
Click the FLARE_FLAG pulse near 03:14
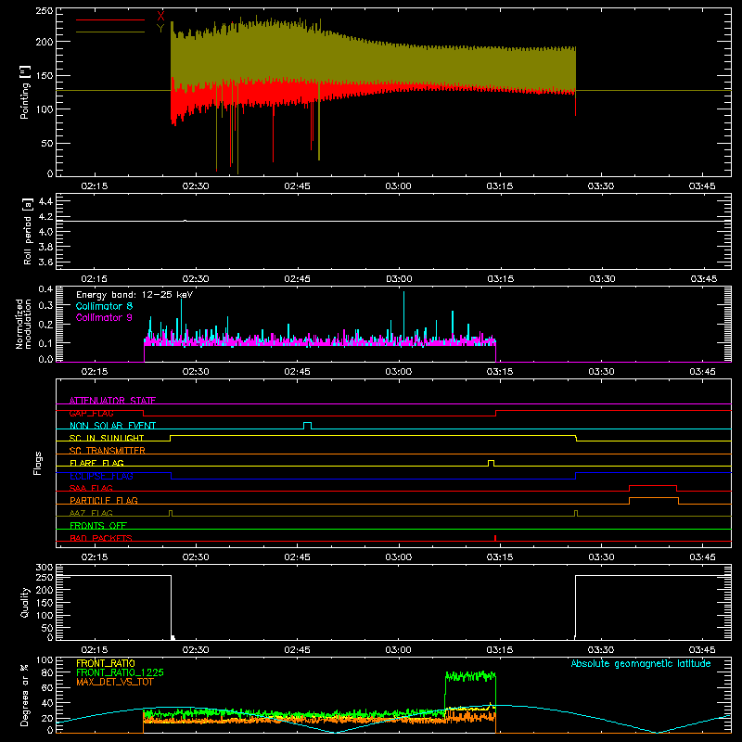point(491,462)
